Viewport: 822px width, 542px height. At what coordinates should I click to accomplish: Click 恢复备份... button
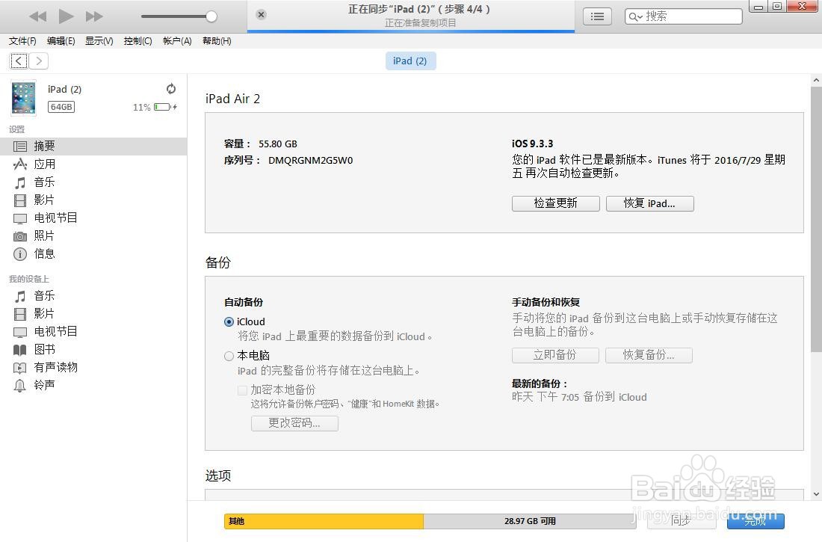click(x=649, y=355)
